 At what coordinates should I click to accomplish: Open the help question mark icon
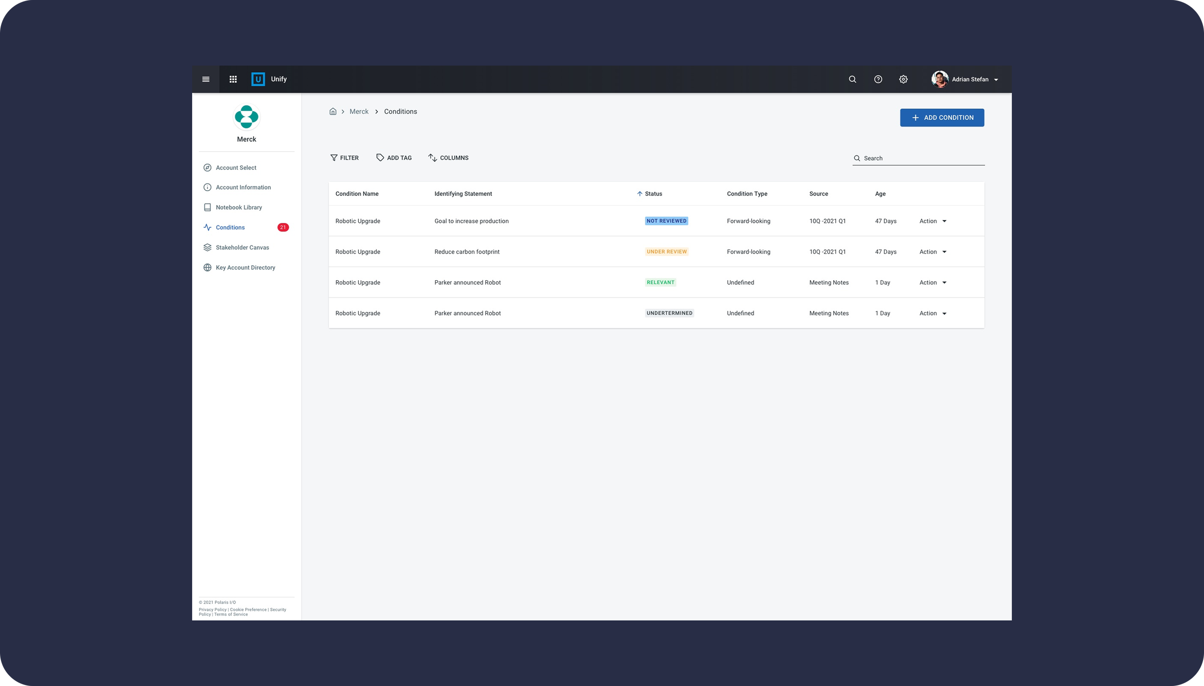point(878,79)
